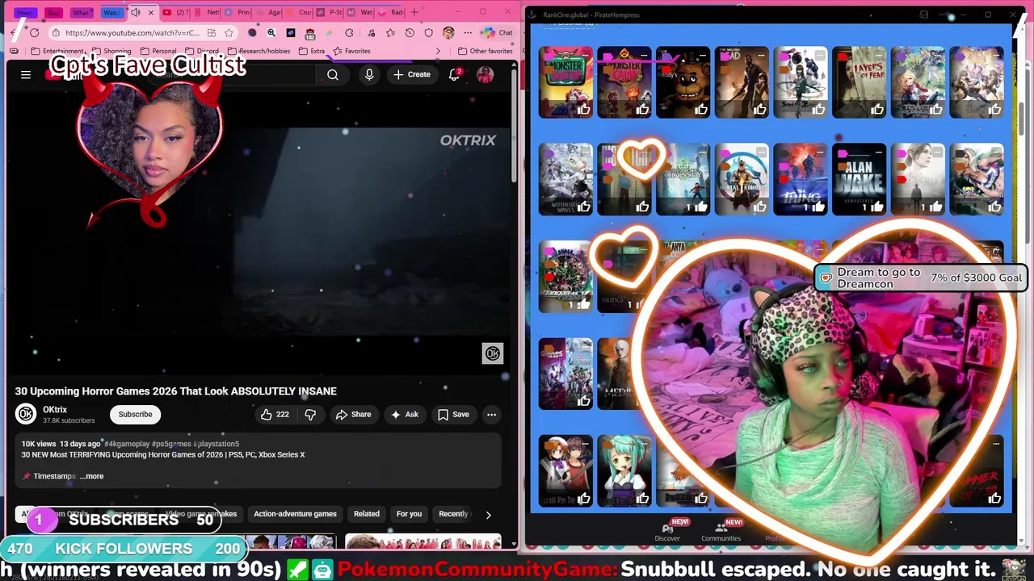Open the YouTube account avatar menu

(485, 74)
